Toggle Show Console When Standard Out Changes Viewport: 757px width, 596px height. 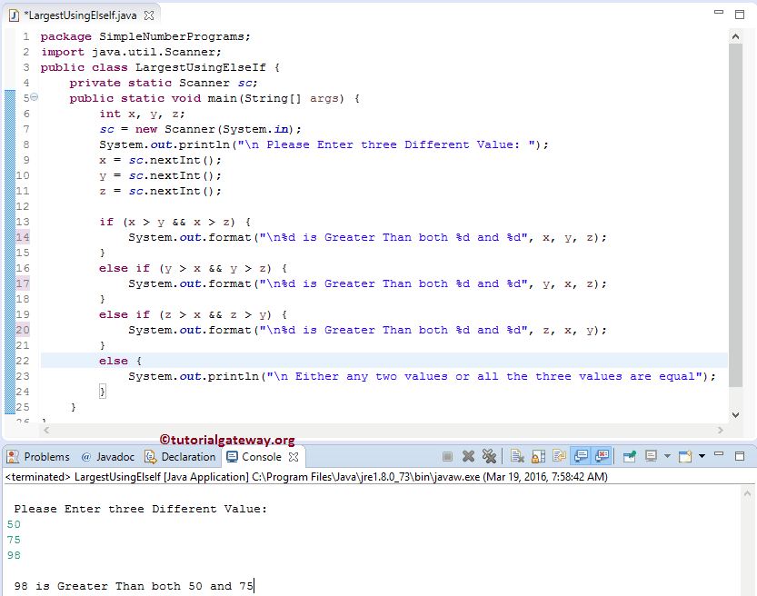coord(579,456)
